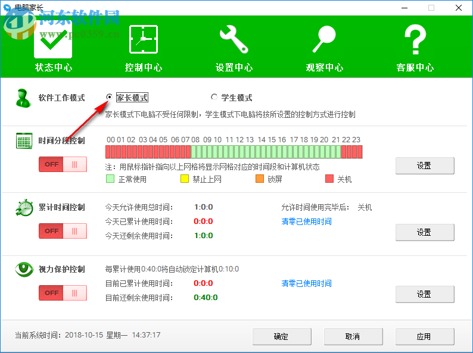Open the 客服中心 question mark icon
Viewport: 473px width, 353px height.
click(x=415, y=39)
